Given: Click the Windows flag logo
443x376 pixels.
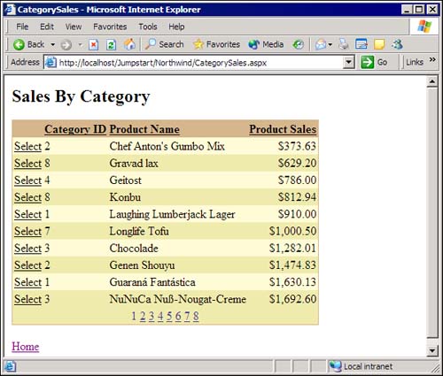Looking at the screenshot, I should [x=424, y=27].
